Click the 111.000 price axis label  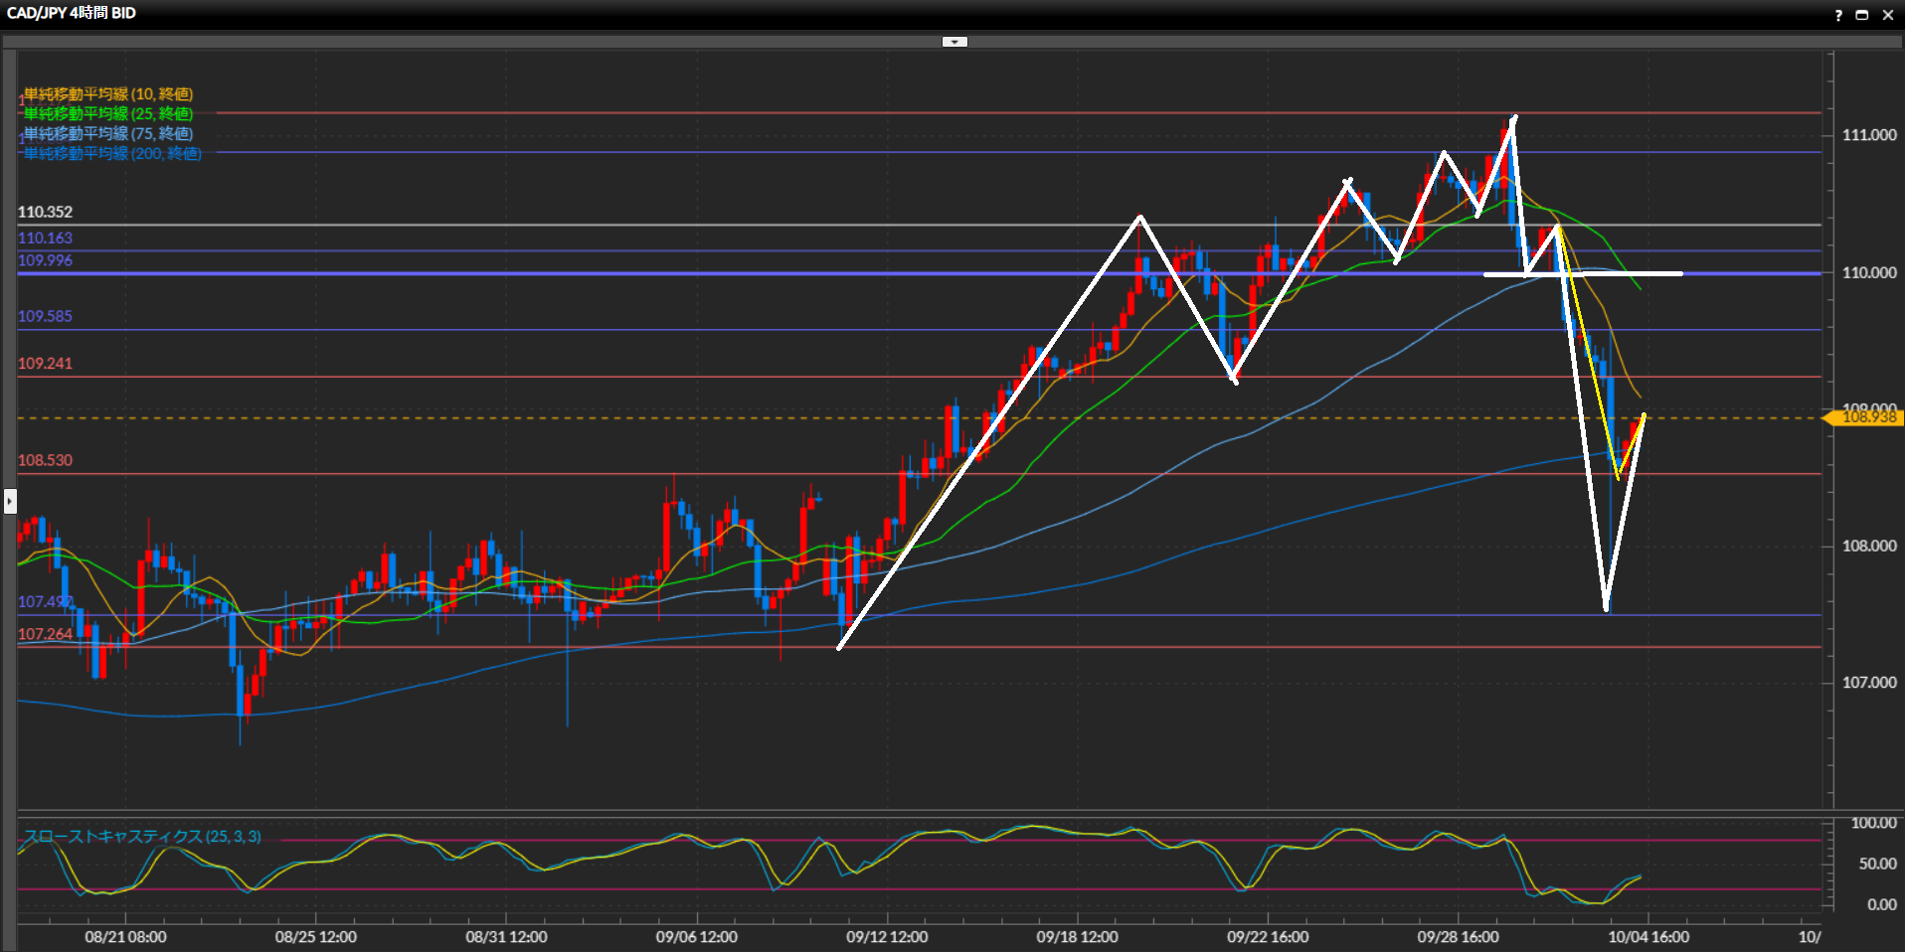(x=1869, y=135)
